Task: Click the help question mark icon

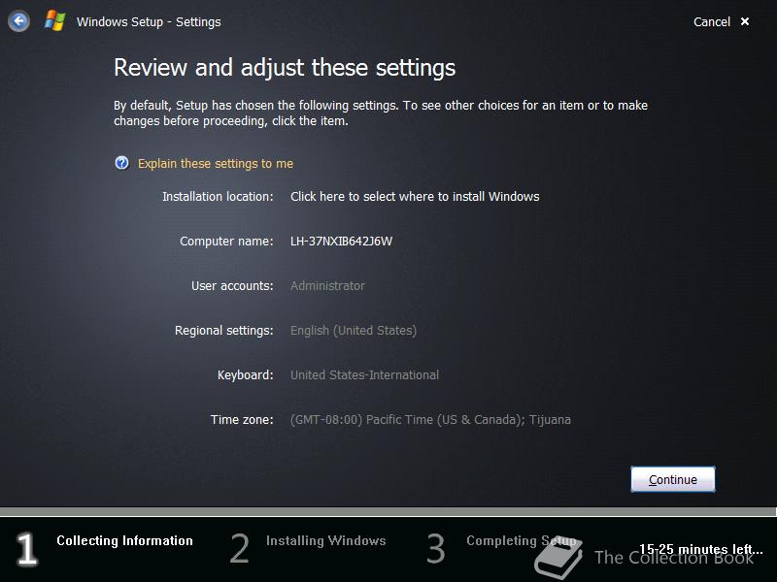Action: (121, 163)
